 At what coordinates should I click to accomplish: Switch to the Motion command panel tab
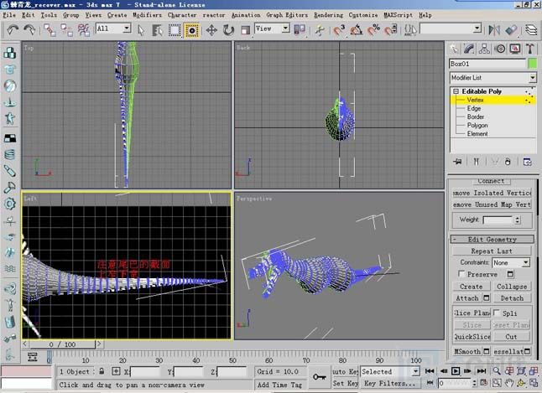(500, 49)
